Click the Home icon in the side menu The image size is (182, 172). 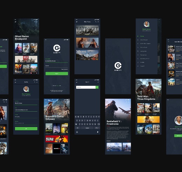138,36
